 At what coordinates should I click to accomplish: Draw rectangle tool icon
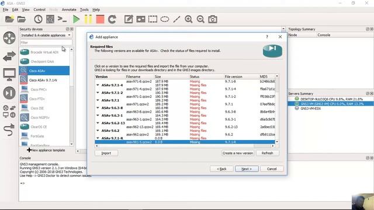[x=153, y=19]
